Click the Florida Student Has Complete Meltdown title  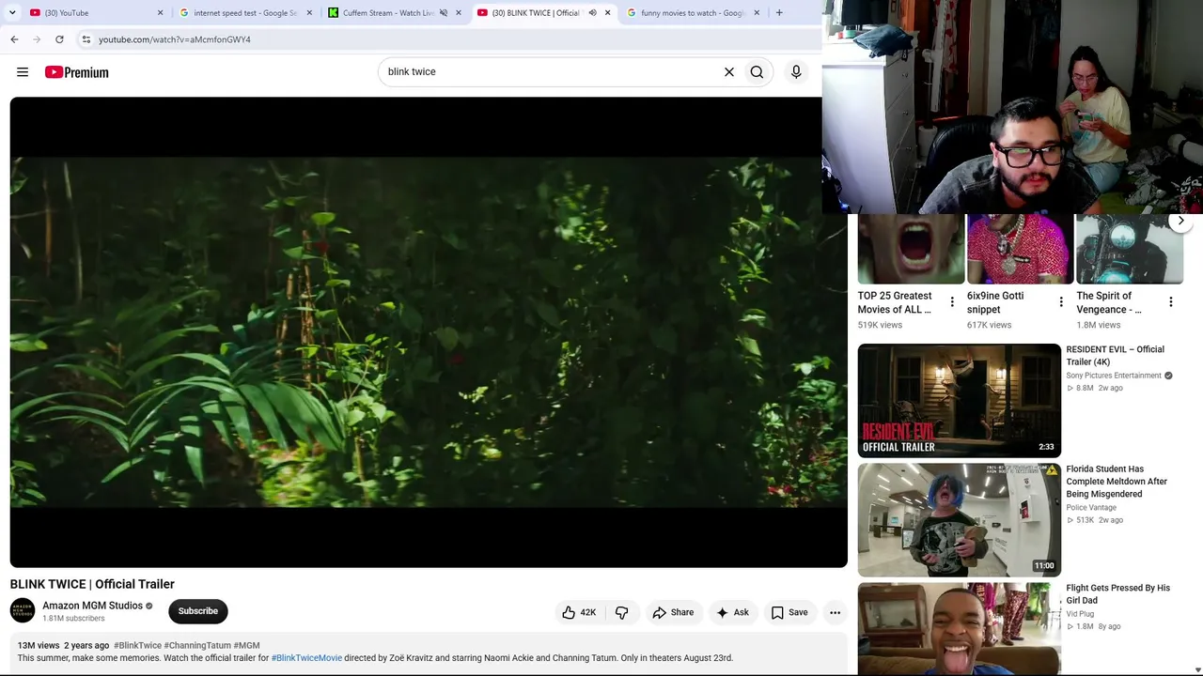(x=1117, y=482)
